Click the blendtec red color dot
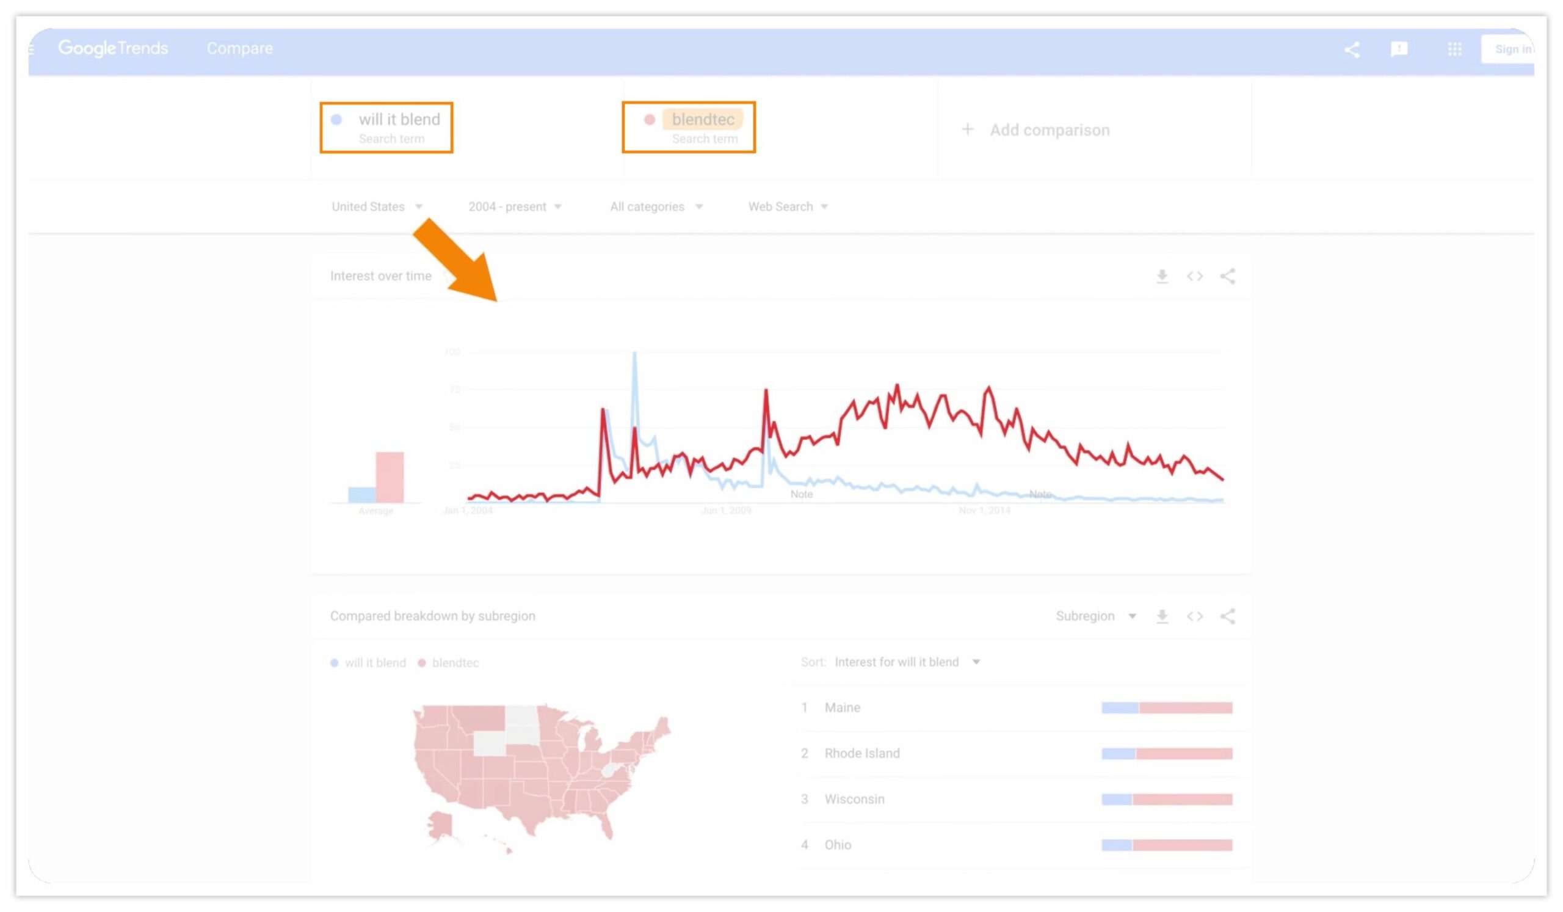Viewport: 1563px width, 912px height. tap(649, 120)
